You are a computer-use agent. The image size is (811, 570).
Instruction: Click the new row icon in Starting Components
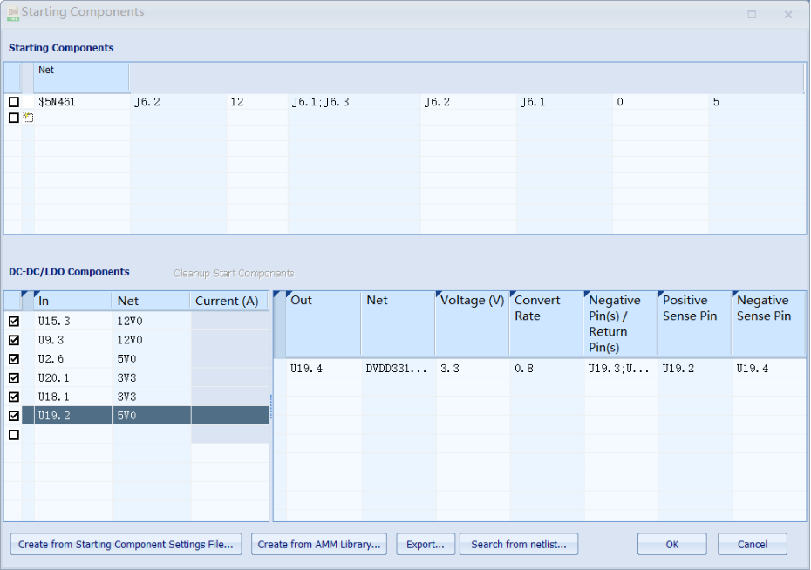coord(28,118)
